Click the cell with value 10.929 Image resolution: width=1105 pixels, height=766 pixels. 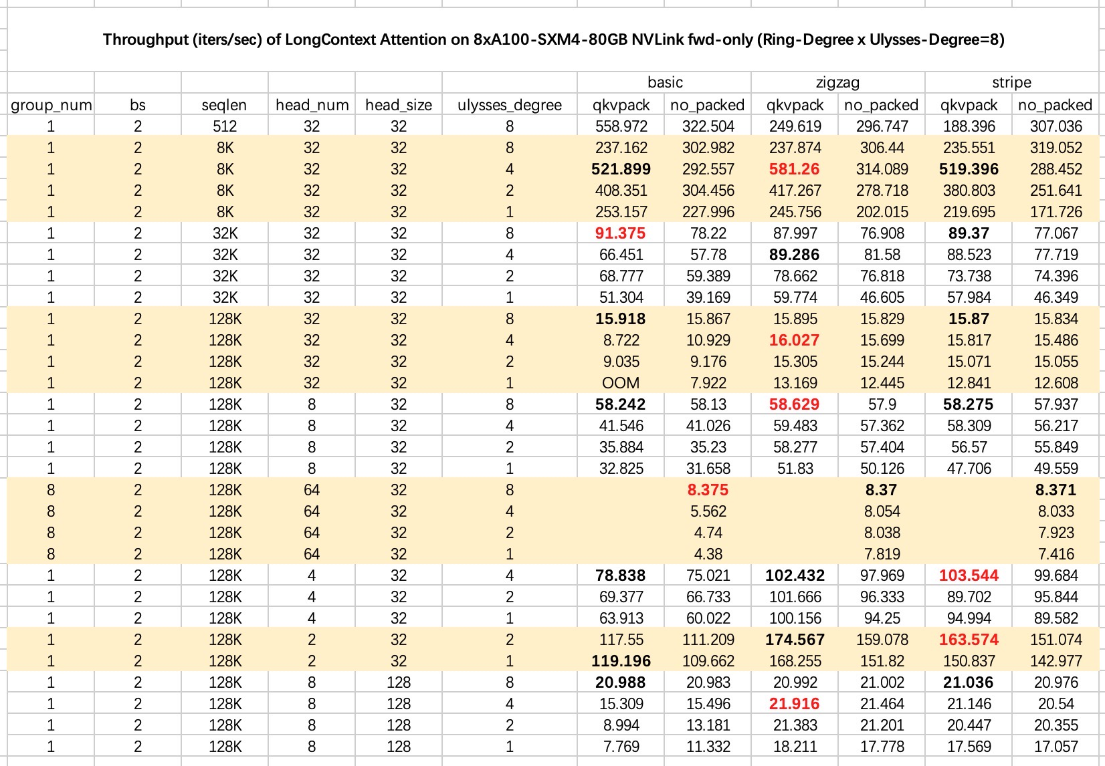708,340
